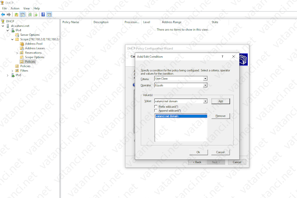Click the Forward arrow toolbar icon
Viewport: 297px width, 198px height.
[x=8, y=14]
